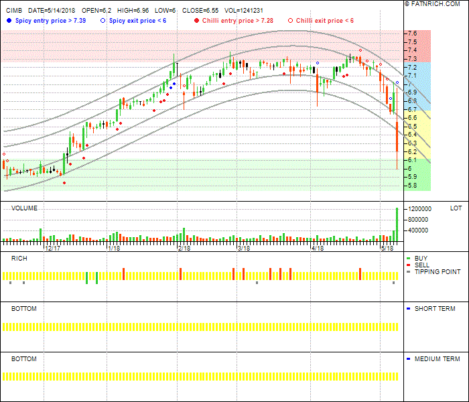Click the tallest green volume bar
Screen dimensions: 469x402
[x=397, y=224]
